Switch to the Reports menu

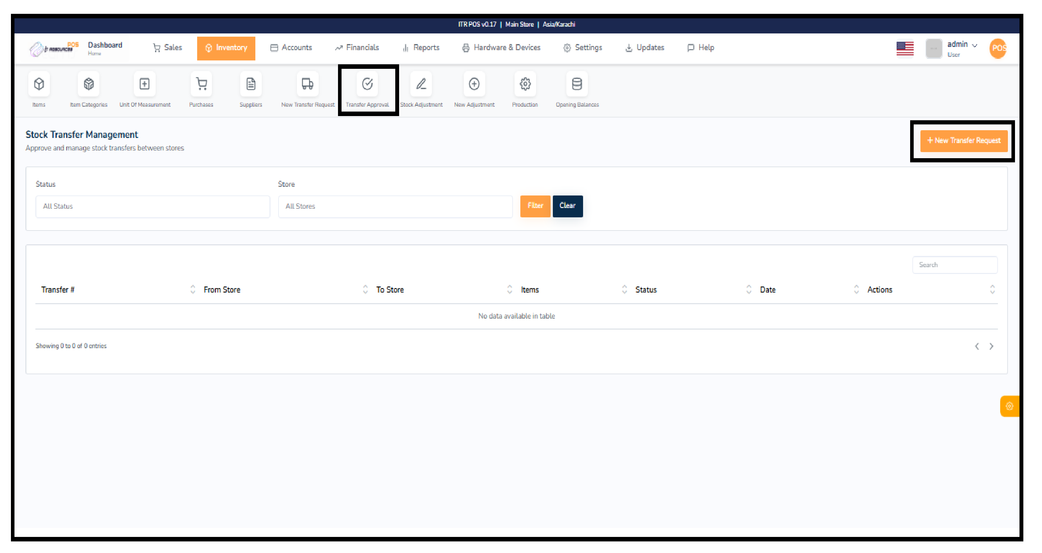click(x=421, y=47)
